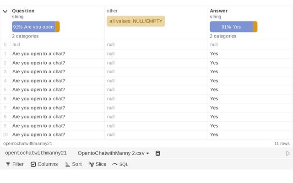The height and width of the screenshot is (183, 293).
Task: Click the 'all values: NULL/EMPTY' badge
Action: pyautogui.click(x=136, y=21)
